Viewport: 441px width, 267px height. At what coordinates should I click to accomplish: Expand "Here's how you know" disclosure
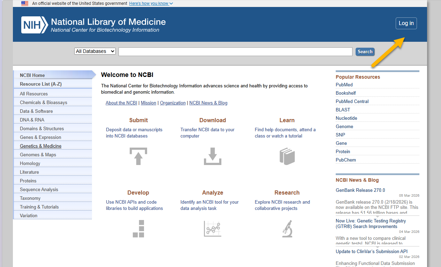151,3
